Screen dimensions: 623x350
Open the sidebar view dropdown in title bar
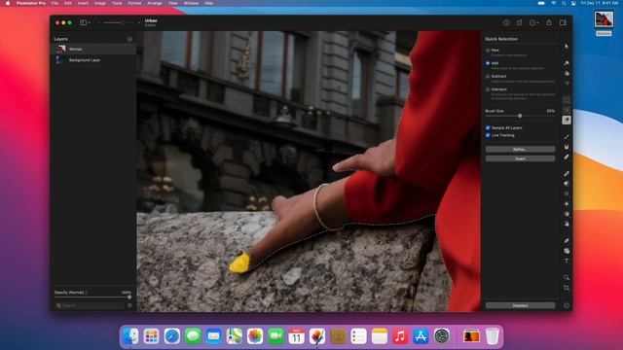coord(85,23)
